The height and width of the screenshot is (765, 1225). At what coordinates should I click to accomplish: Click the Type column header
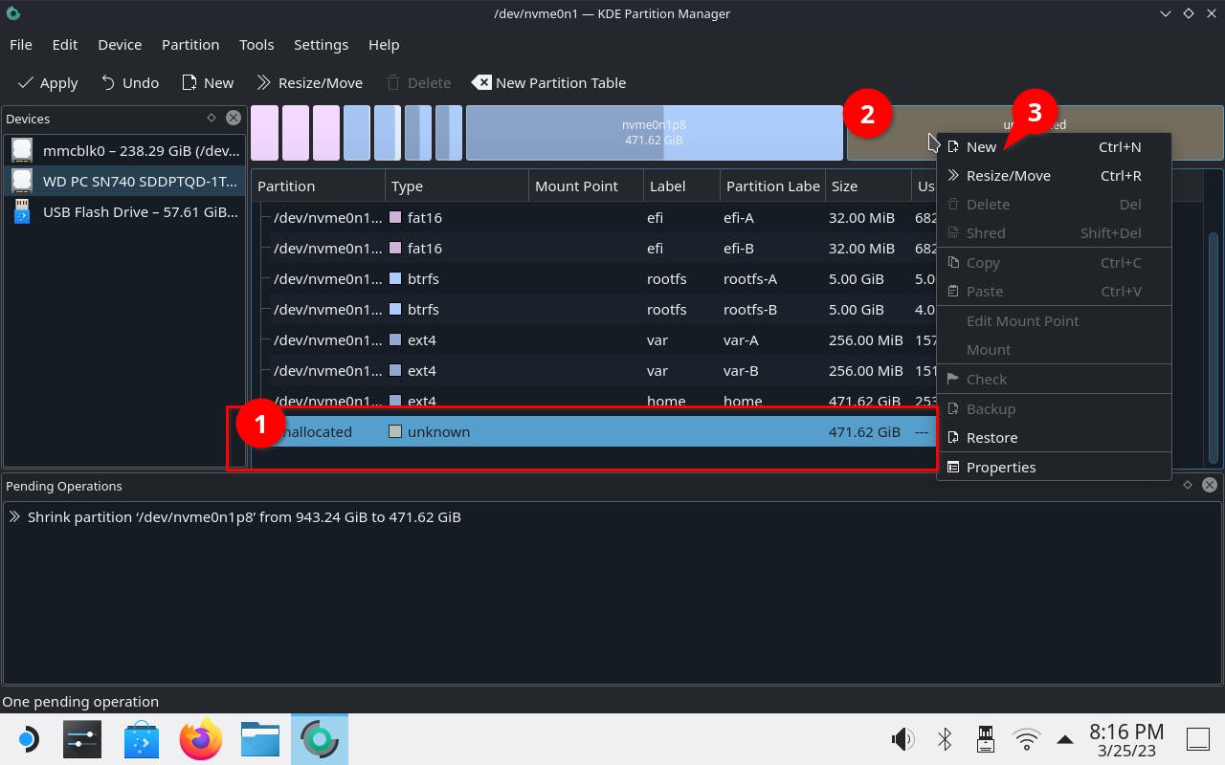tap(457, 186)
